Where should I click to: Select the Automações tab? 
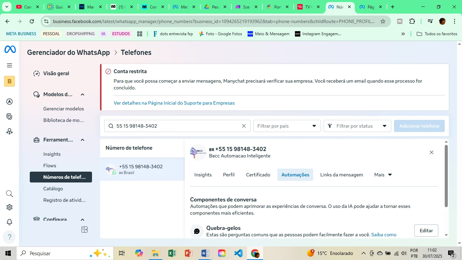(x=295, y=175)
